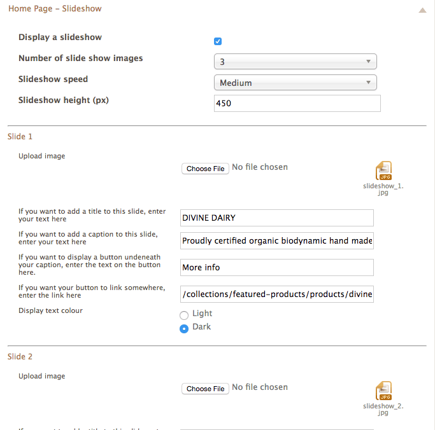Click the Slide 2 section heading
The image size is (435, 430).
20,357
